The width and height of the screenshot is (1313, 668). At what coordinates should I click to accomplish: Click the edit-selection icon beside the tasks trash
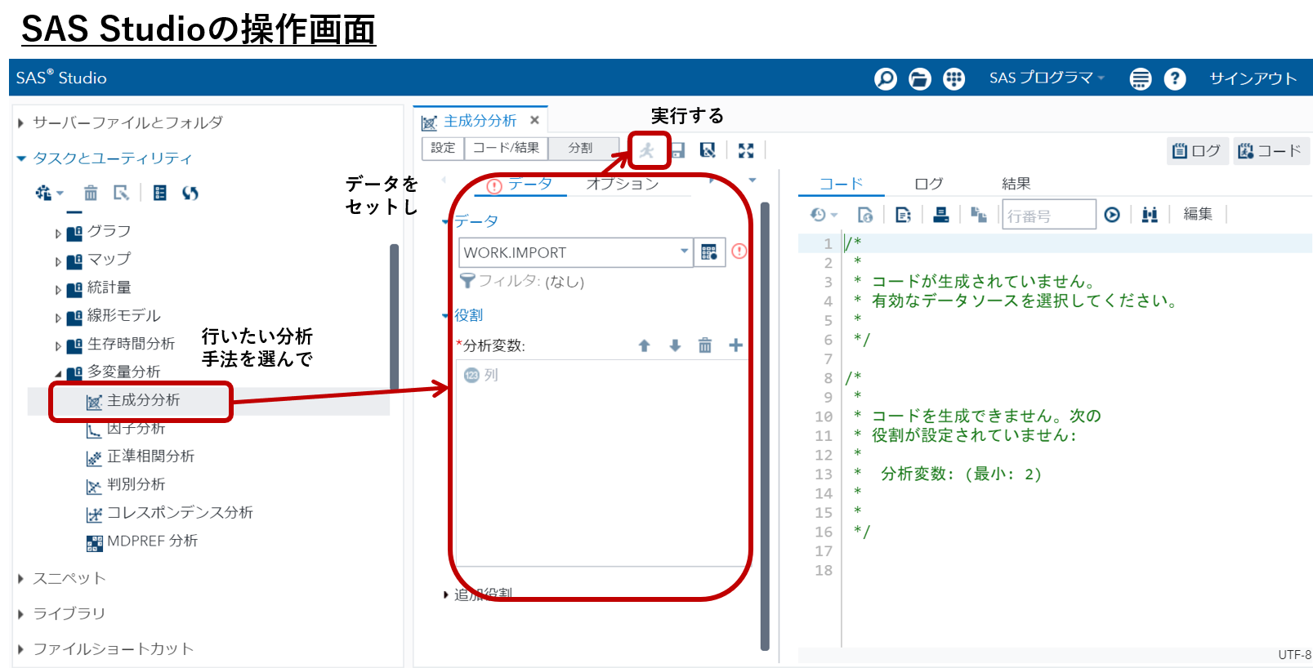[122, 193]
